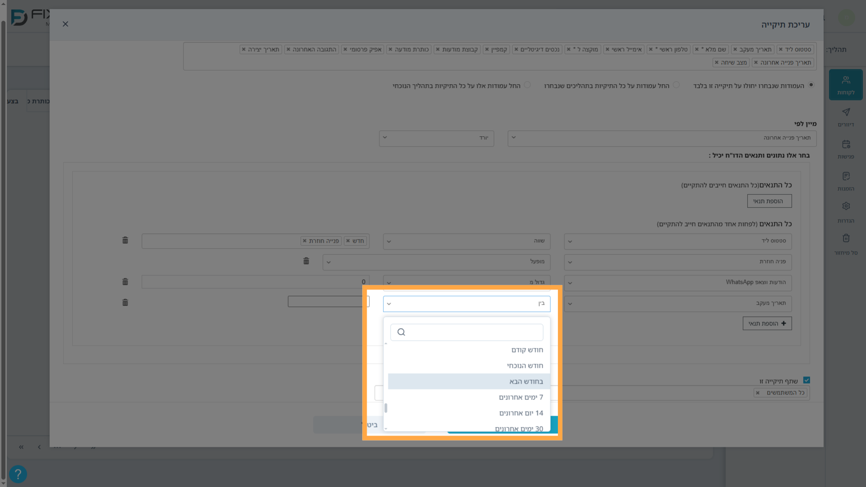
Task: Click the הוספת תנאי button with plus
Action: point(767,323)
